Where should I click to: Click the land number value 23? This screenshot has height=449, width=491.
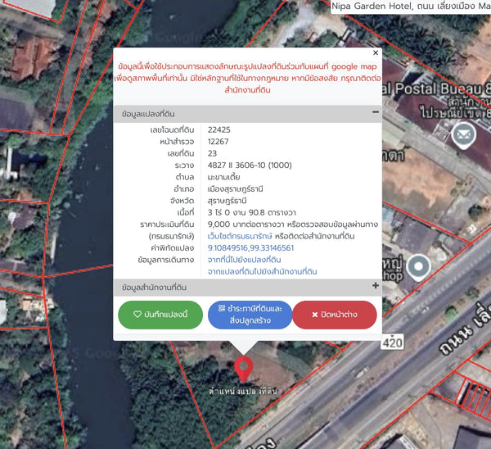(x=212, y=153)
